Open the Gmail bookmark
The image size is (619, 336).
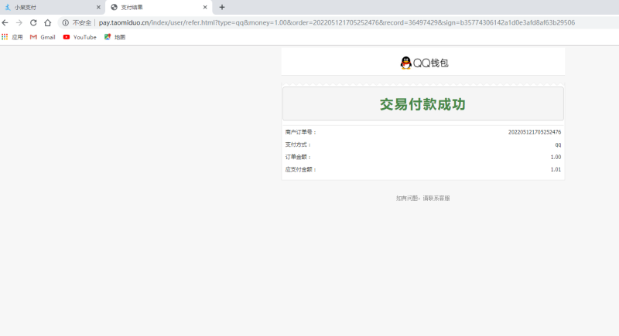tap(43, 37)
